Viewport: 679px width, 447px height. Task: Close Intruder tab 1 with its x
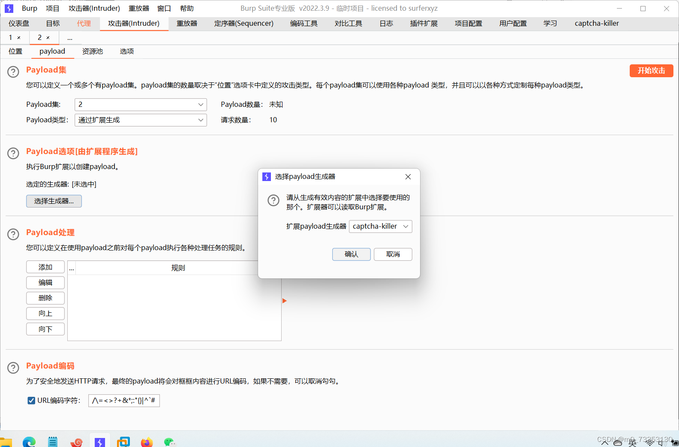(x=19, y=38)
